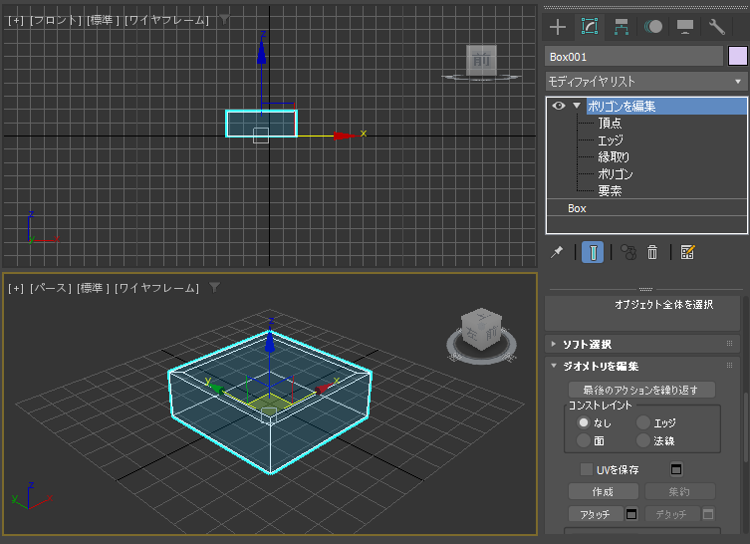The image size is (750, 544).
Task: Toggle Show End Result button
Action: coord(593,252)
